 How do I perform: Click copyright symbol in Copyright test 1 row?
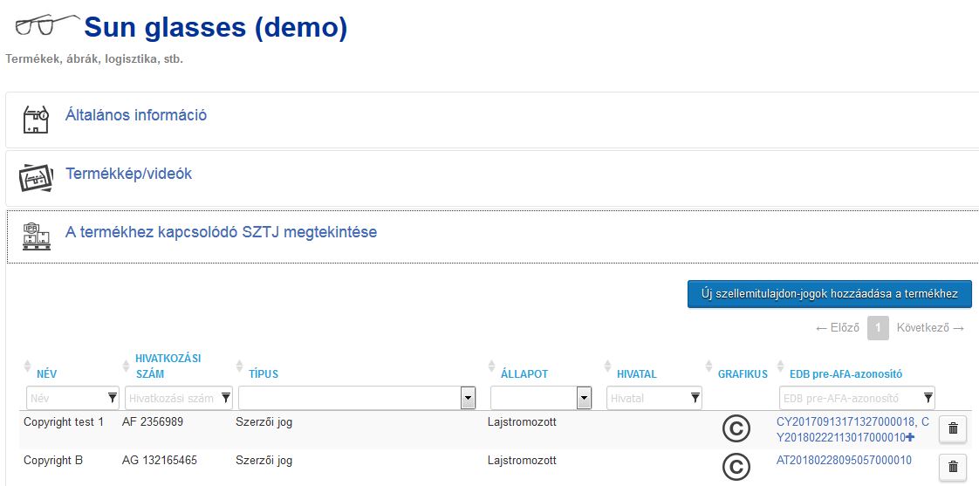coord(736,429)
